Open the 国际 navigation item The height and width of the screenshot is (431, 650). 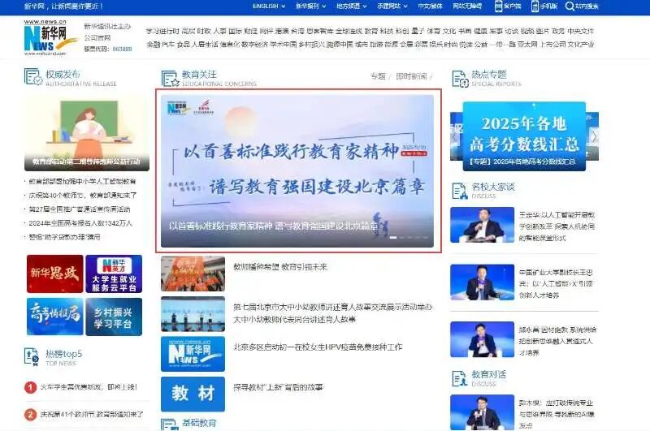click(235, 31)
